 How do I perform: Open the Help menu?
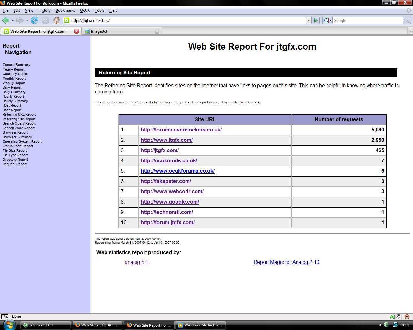(113, 10)
